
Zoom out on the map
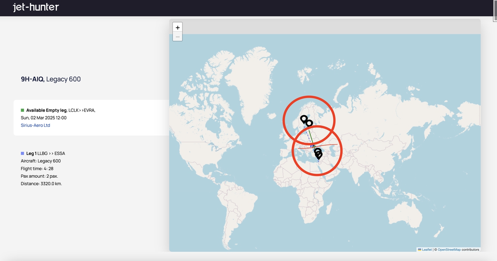click(x=177, y=37)
